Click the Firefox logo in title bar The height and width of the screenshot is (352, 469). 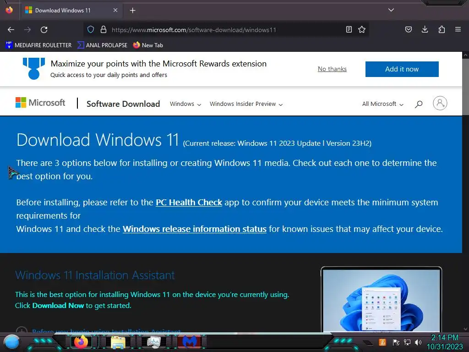click(x=9, y=10)
